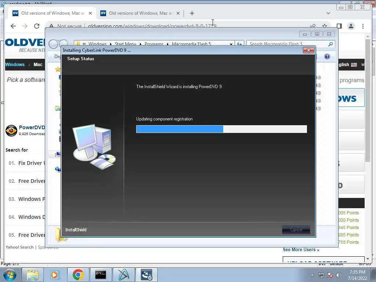Open a new Chrome tab

(192, 13)
